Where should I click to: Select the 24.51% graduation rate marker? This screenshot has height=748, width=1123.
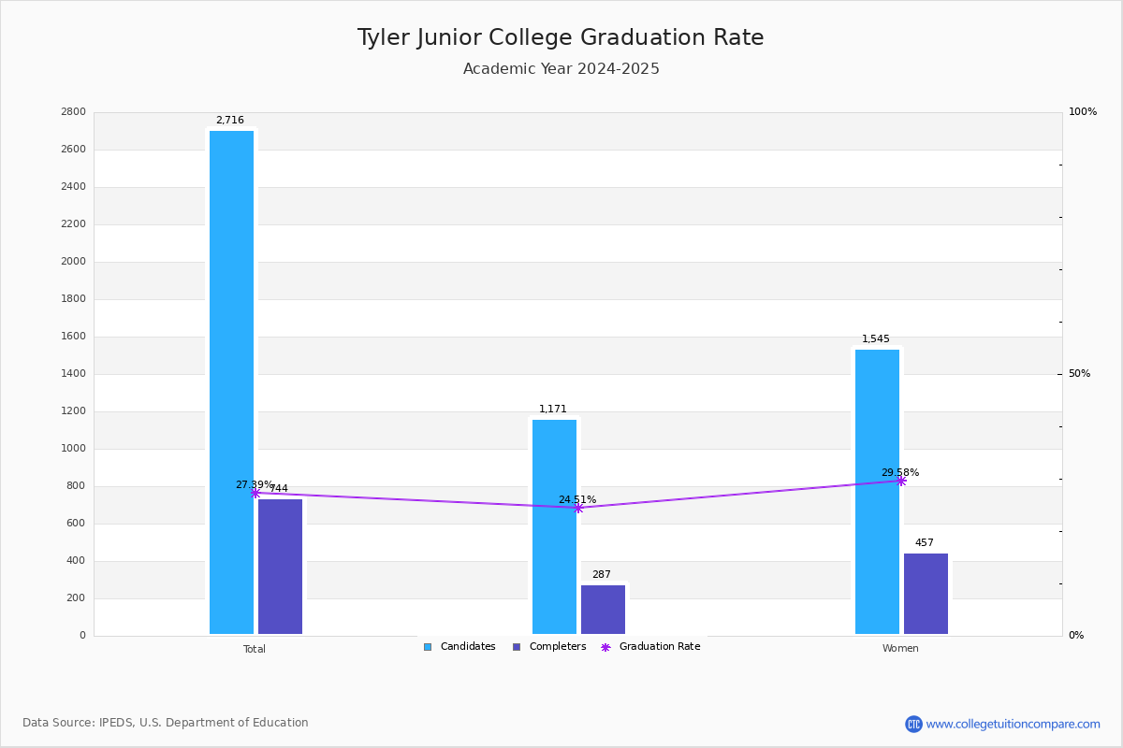(x=578, y=508)
